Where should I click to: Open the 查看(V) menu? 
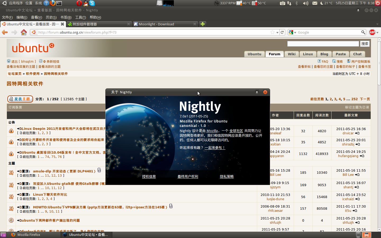[x=37, y=17]
